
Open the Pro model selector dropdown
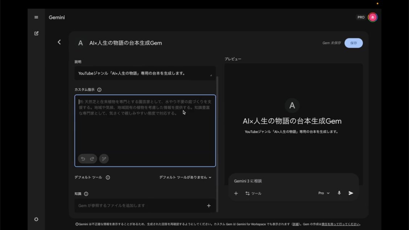pos(324,193)
